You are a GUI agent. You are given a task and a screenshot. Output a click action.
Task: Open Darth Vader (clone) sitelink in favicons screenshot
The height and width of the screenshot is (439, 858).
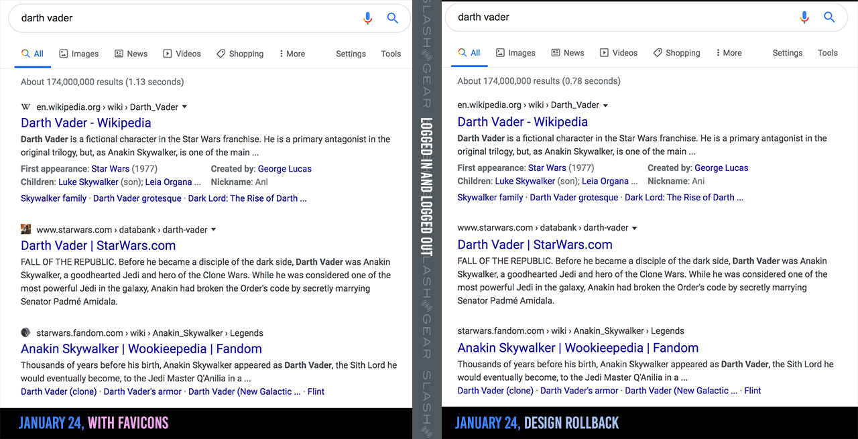click(x=59, y=391)
